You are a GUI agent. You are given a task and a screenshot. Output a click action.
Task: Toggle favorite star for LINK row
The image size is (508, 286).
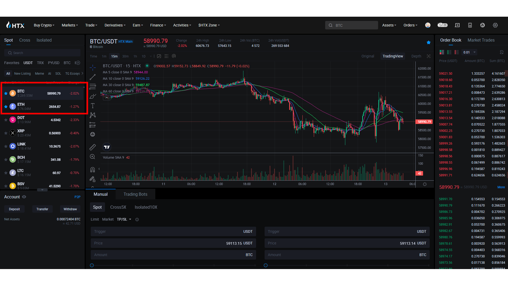click(x=6, y=146)
